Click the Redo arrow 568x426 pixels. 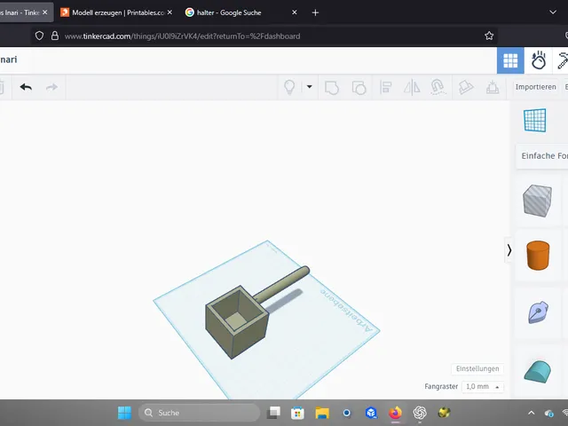pos(51,87)
